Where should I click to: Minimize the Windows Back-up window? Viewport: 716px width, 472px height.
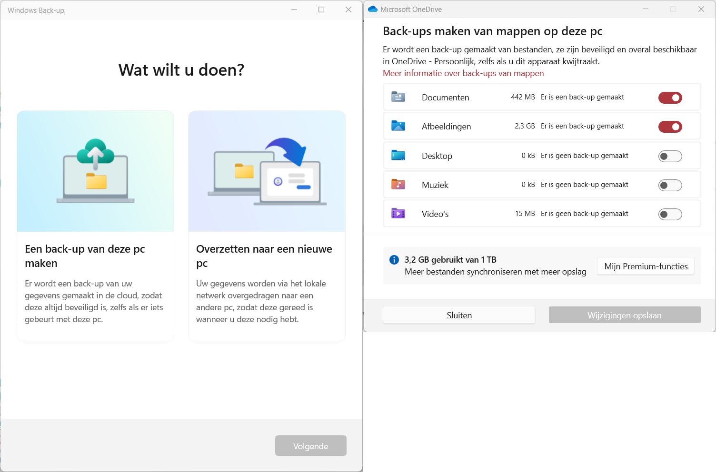point(294,10)
